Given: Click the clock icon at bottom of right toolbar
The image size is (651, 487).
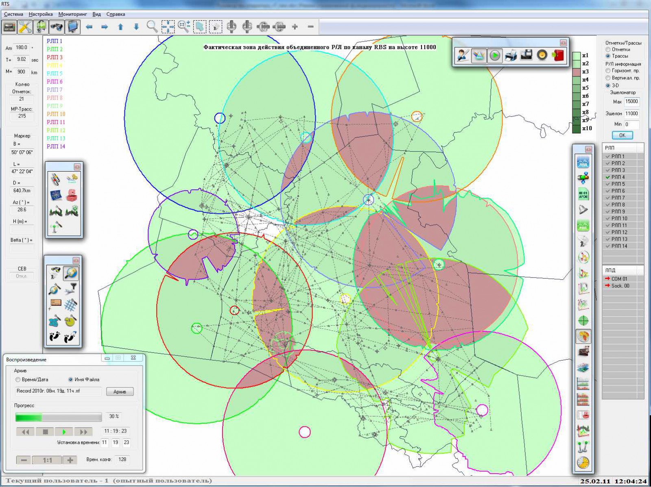Looking at the screenshot, I should [583, 463].
